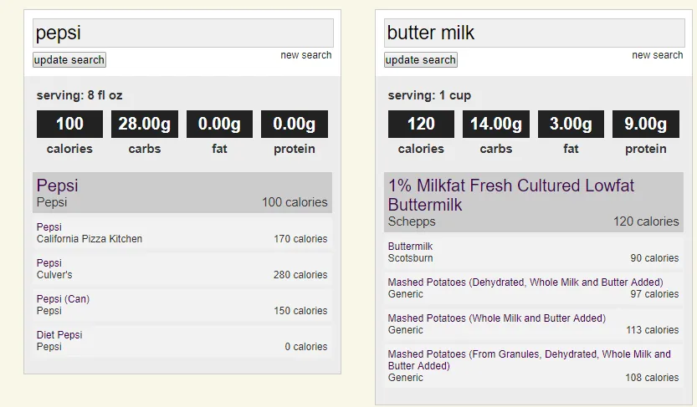Click the 120 calories box for buttermilk
Screen dimensions: 697x407
coord(421,124)
